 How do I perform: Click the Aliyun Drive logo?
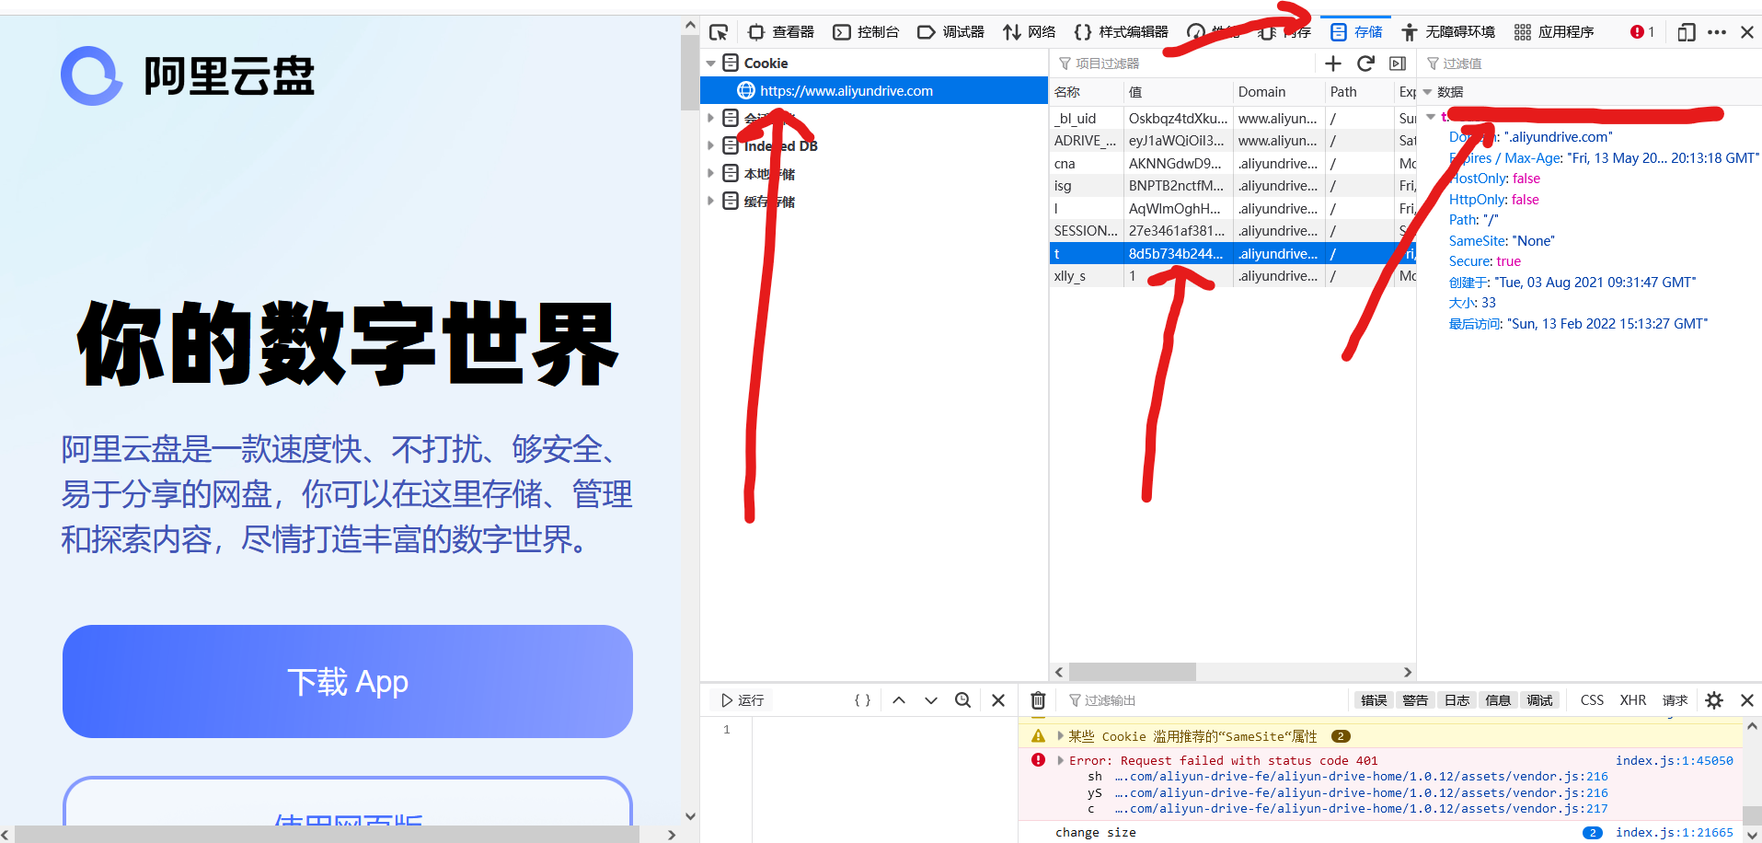[189, 75]
